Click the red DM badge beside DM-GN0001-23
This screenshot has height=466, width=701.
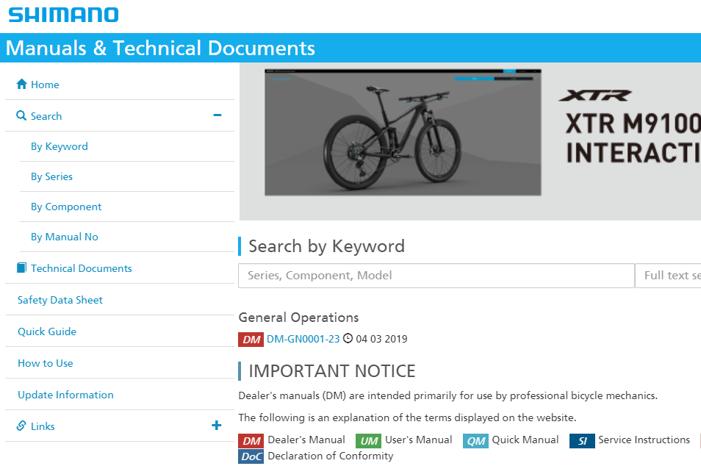(251, 340)
